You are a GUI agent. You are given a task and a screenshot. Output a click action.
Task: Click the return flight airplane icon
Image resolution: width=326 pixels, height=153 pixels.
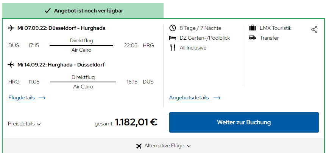click(x=11, y=65)
